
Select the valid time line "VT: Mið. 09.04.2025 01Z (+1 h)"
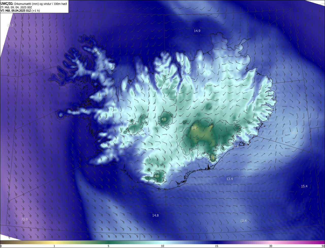click(x=20, y=11)
